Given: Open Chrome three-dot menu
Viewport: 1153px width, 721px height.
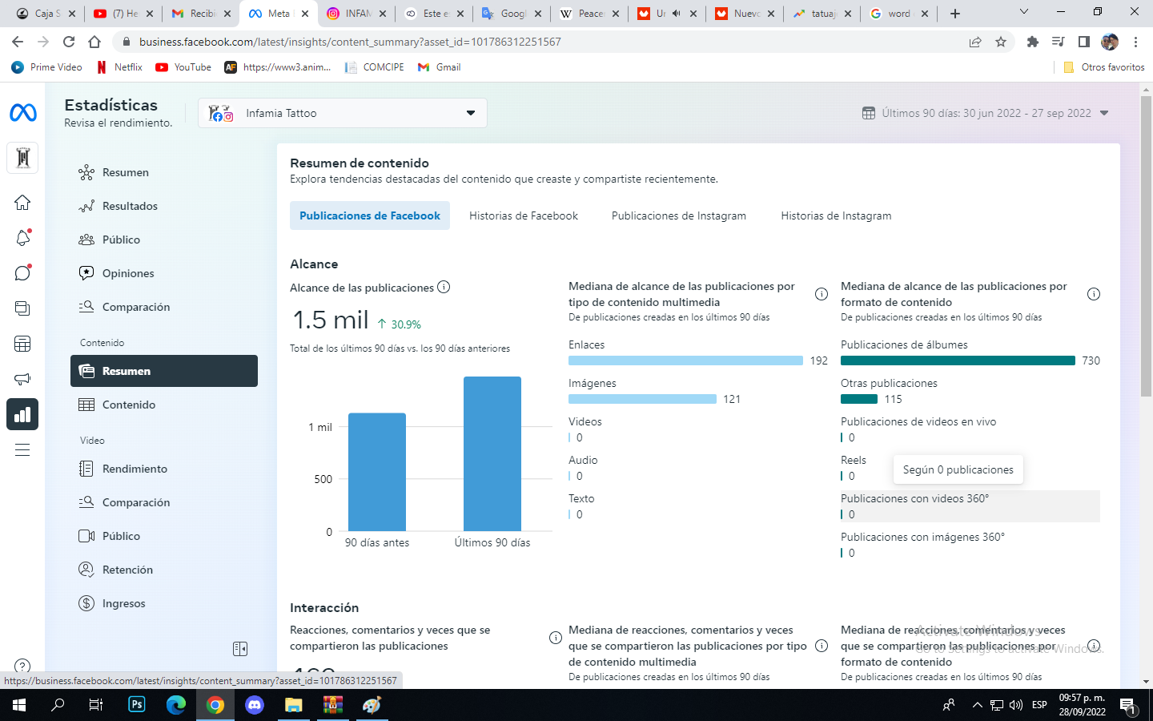Looking at the screenshot, I should [1135, 42].
